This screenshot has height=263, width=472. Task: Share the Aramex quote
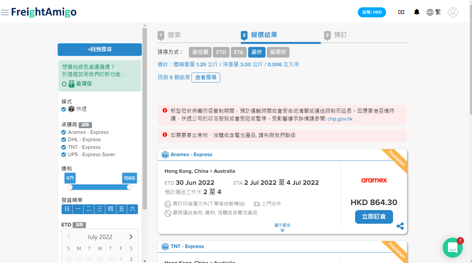point(400,226)
